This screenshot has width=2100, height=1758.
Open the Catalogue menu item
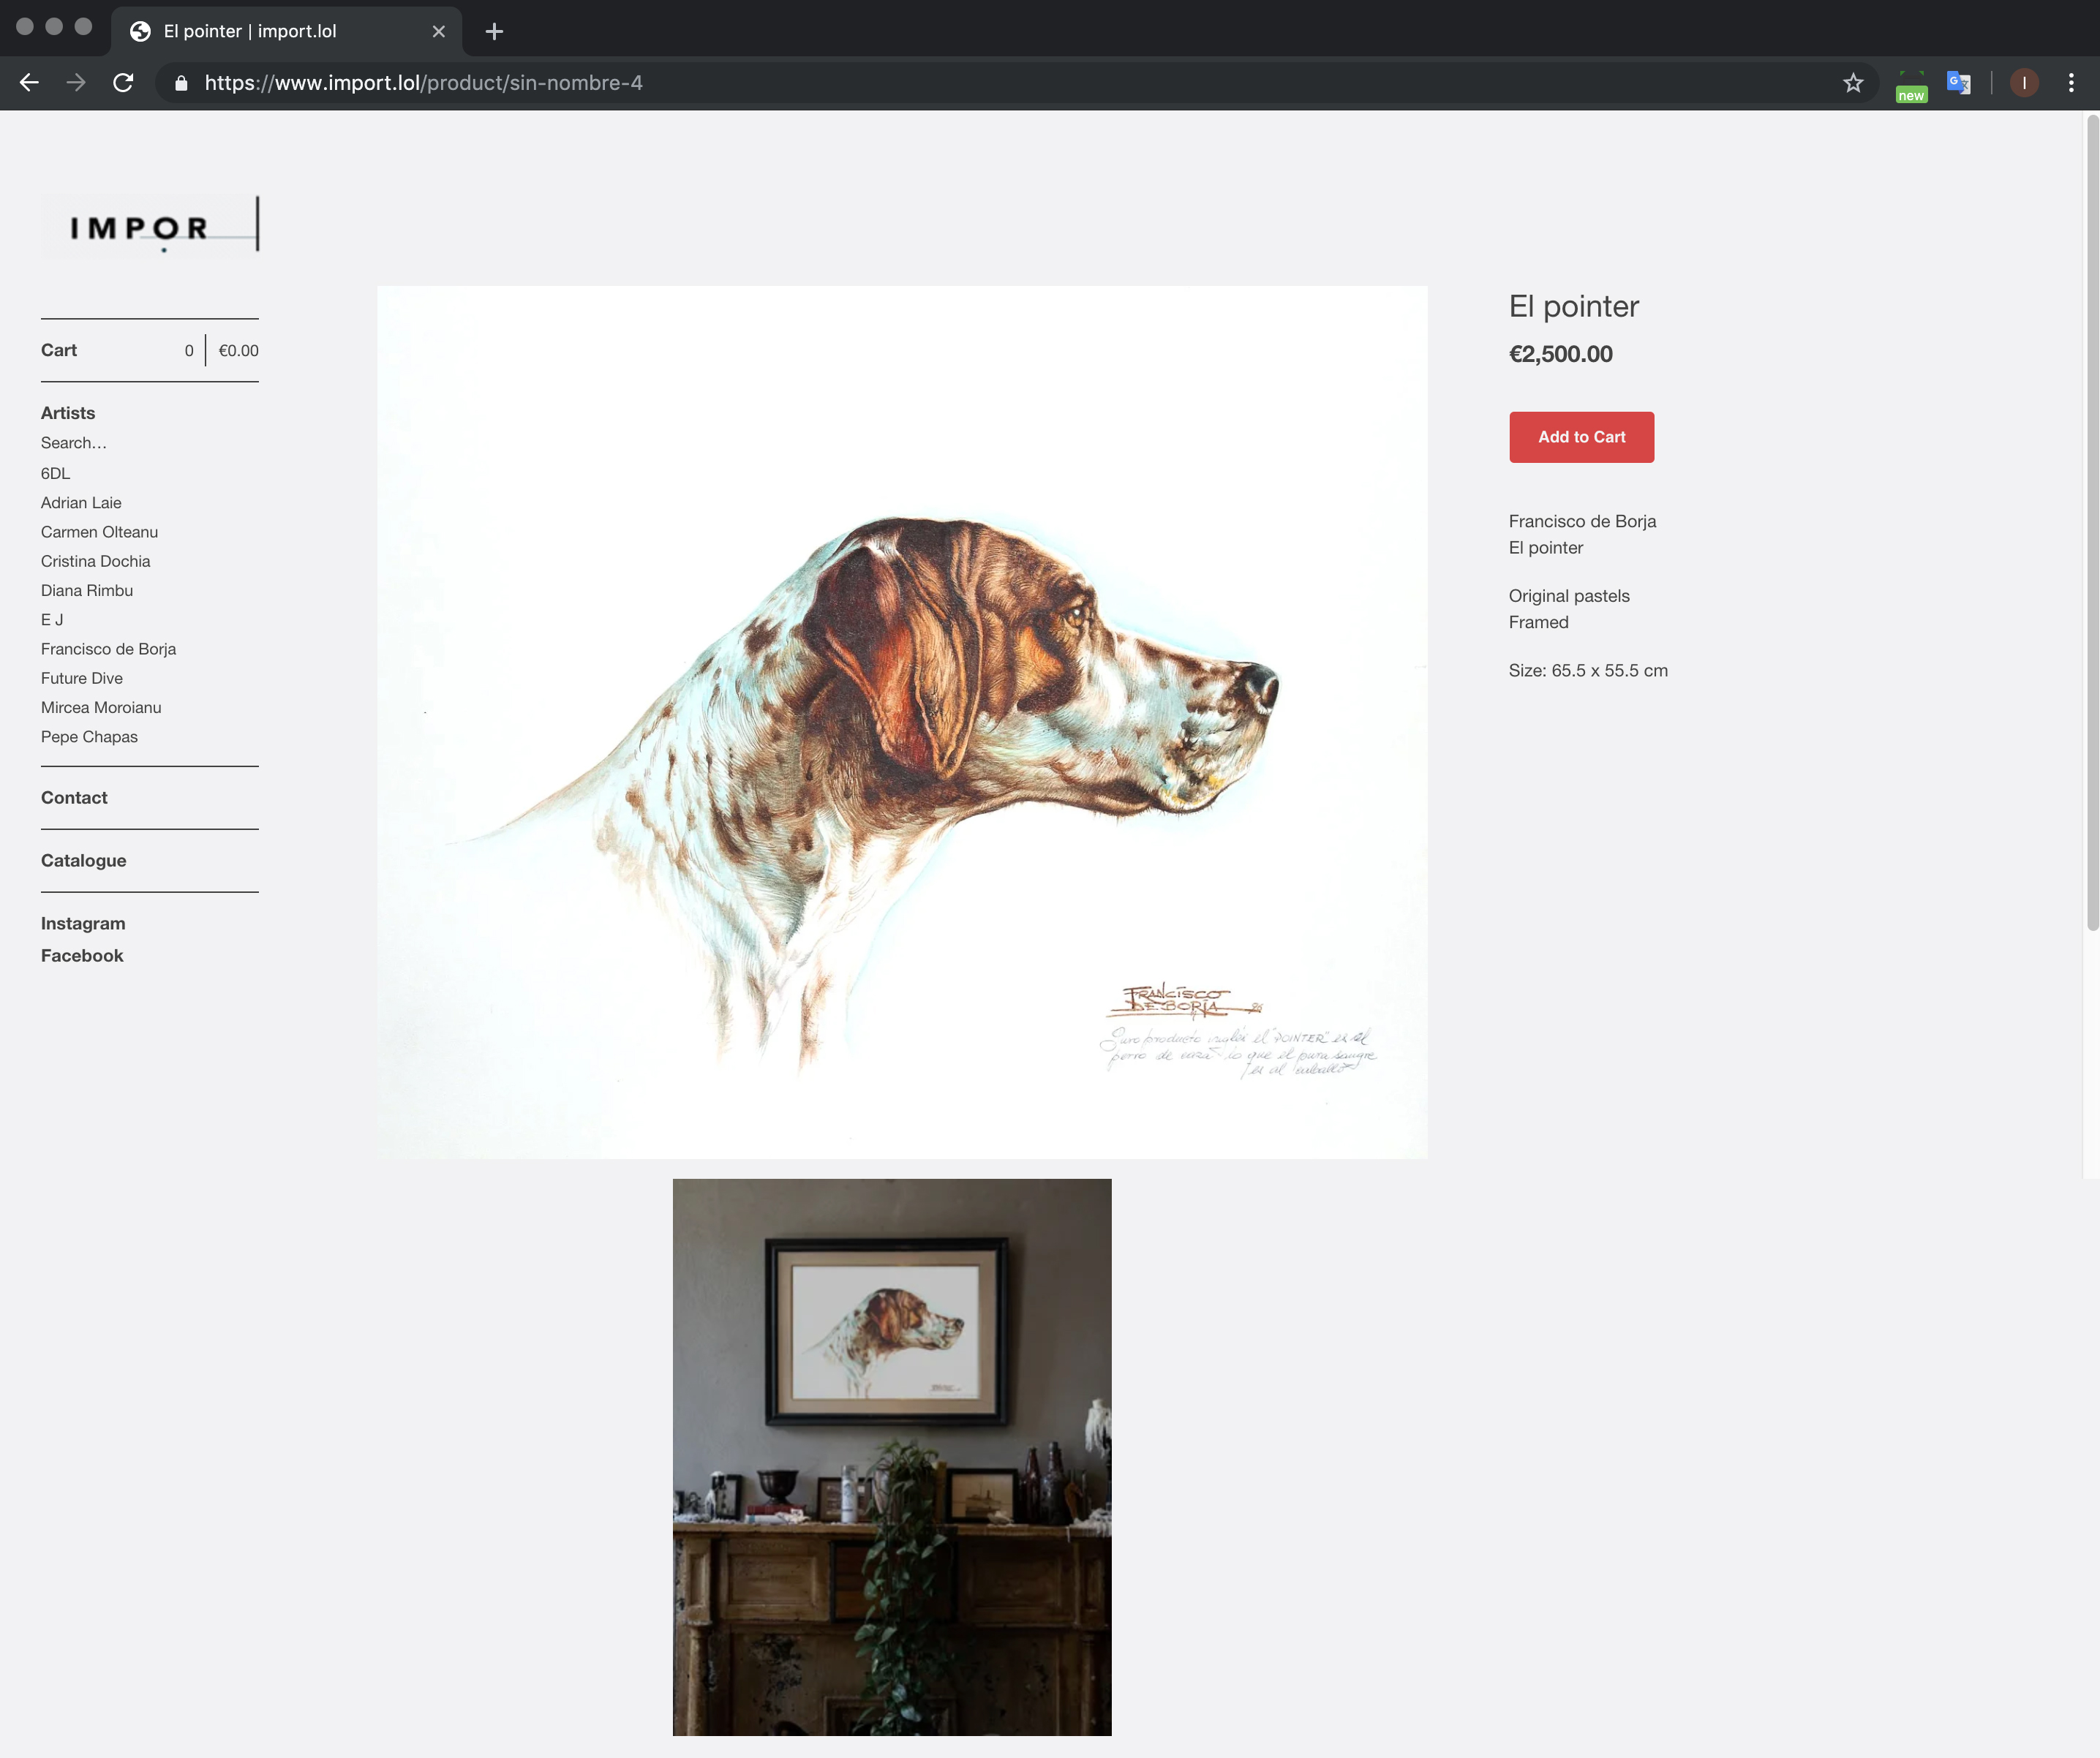coord(83,860)
